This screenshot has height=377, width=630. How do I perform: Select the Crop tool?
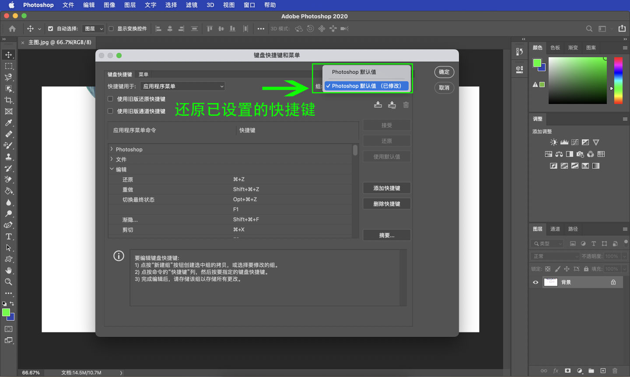(8, 100)
